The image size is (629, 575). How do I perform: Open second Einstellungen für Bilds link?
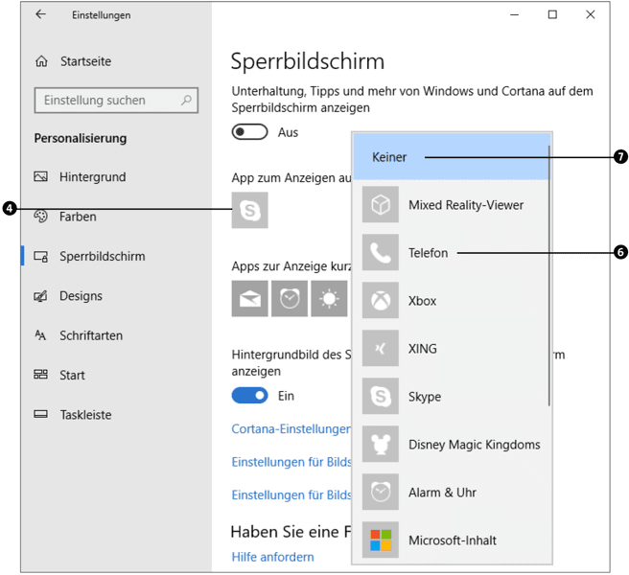[x=291, y=494]
